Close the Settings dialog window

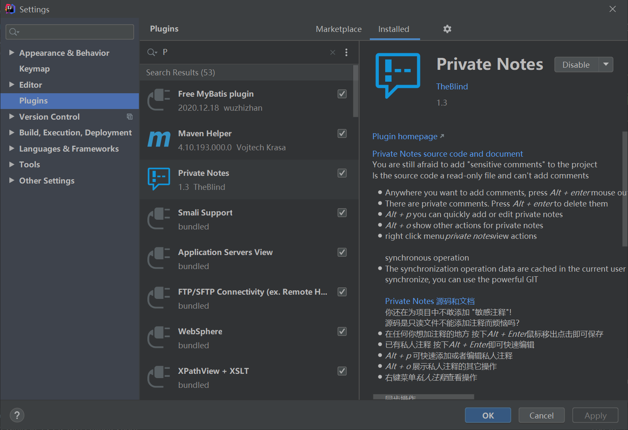point(613,9)
